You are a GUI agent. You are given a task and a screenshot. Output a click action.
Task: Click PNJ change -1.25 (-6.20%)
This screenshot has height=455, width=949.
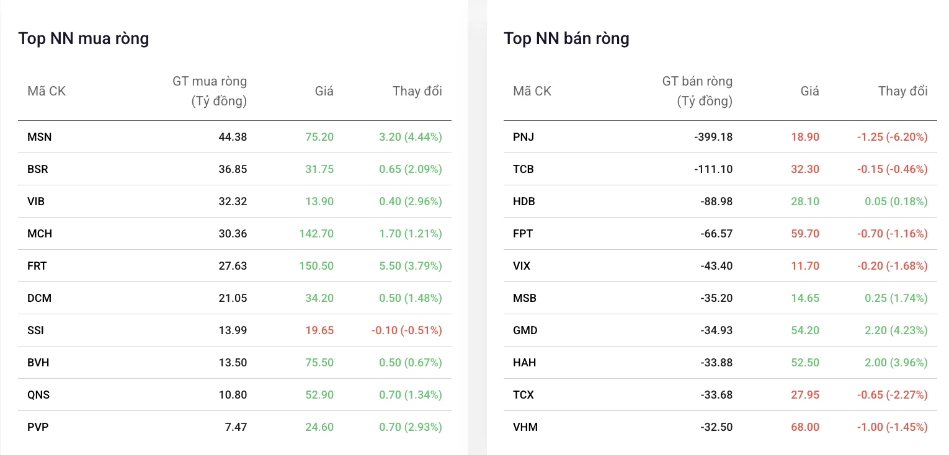coord(893,137)
